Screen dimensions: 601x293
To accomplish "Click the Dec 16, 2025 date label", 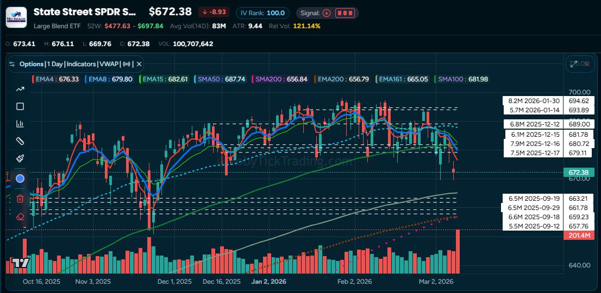I will click(222, 282).
